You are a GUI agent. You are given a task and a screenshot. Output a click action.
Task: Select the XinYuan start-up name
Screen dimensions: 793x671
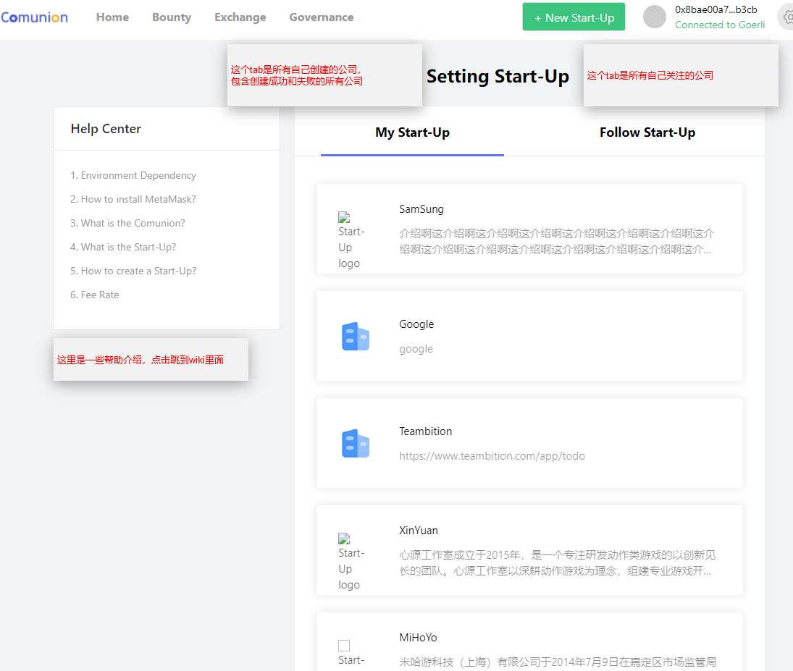419,531
